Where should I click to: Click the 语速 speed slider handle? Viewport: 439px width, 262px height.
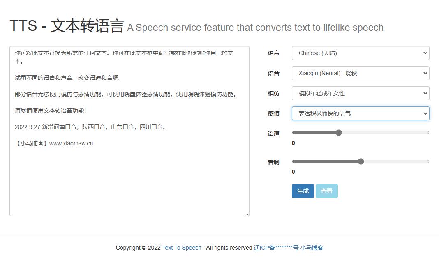[339, 133]
